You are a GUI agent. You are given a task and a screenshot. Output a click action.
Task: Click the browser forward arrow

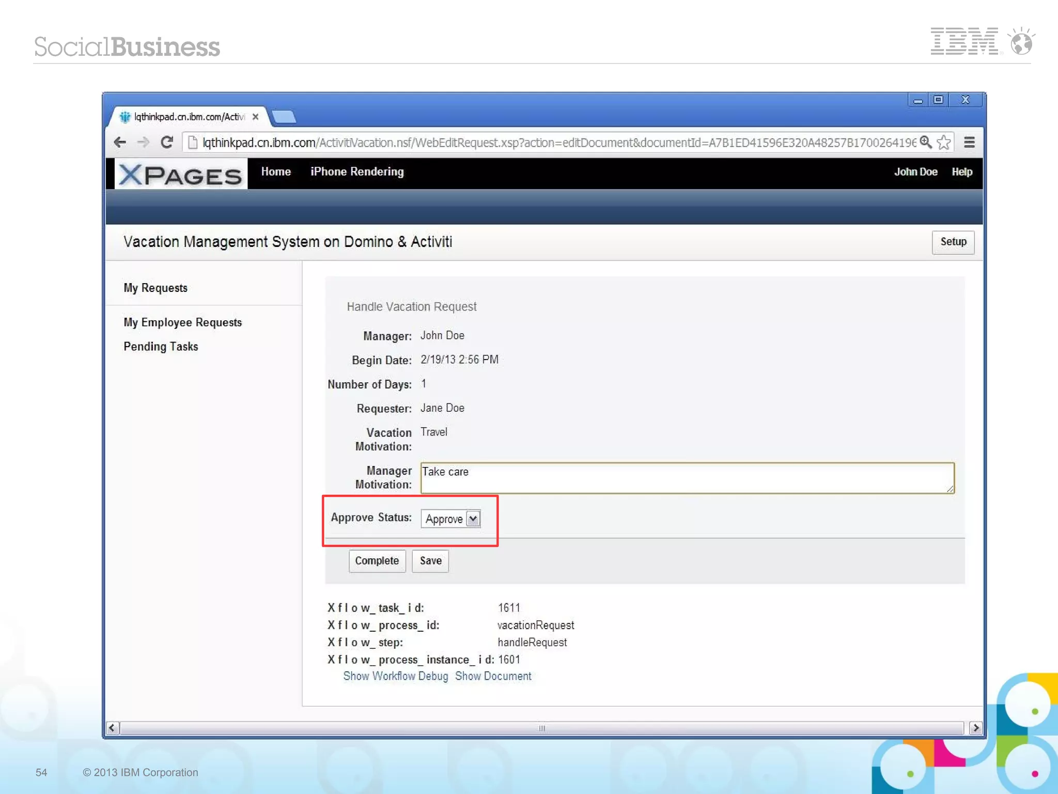(x=143, y=142)
